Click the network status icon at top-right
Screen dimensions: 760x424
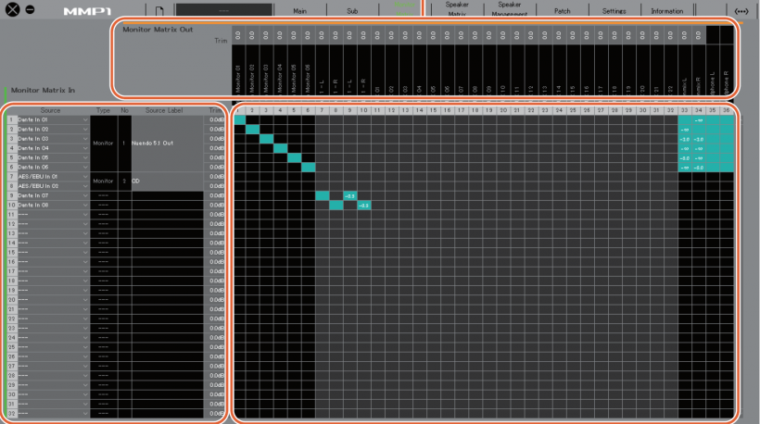[x=741, y=11]
